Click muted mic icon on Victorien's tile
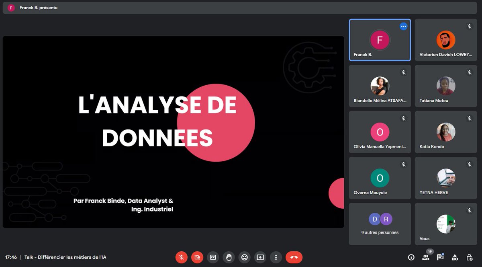 point(470,26)
